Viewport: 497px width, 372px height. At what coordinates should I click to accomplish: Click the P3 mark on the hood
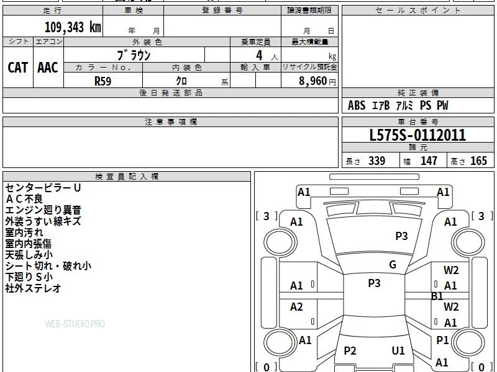[401, 236]
